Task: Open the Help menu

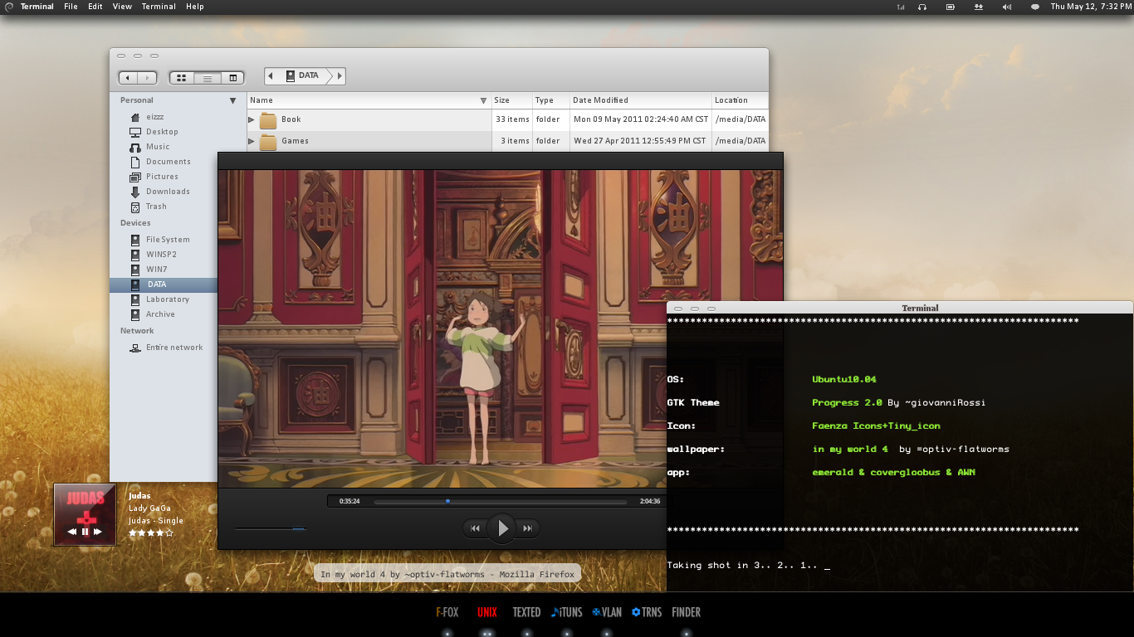Action: (195, 7)
